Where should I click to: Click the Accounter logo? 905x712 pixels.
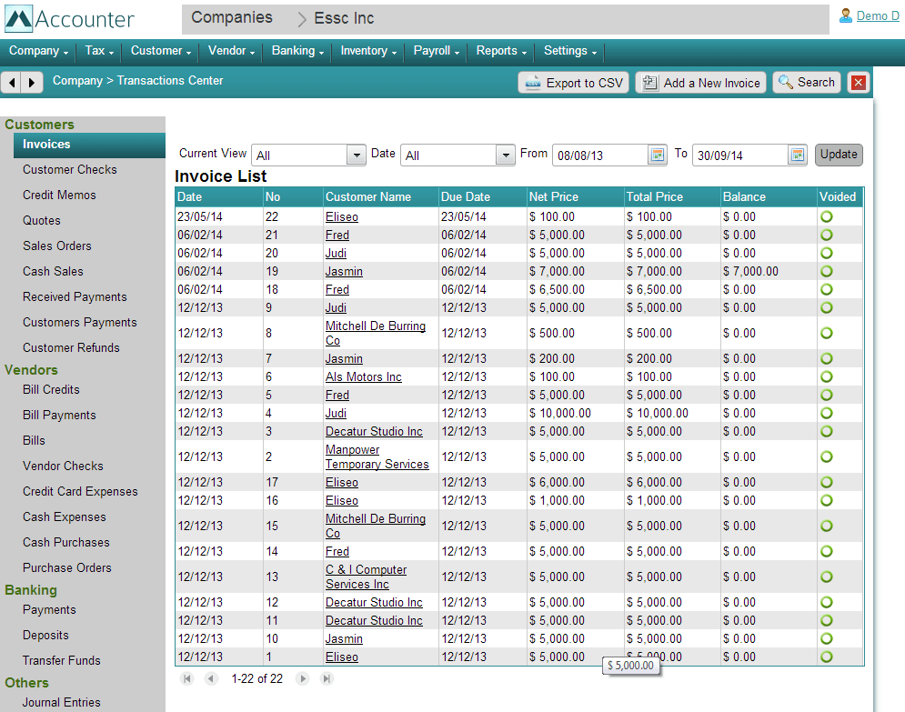coord(69,19)
